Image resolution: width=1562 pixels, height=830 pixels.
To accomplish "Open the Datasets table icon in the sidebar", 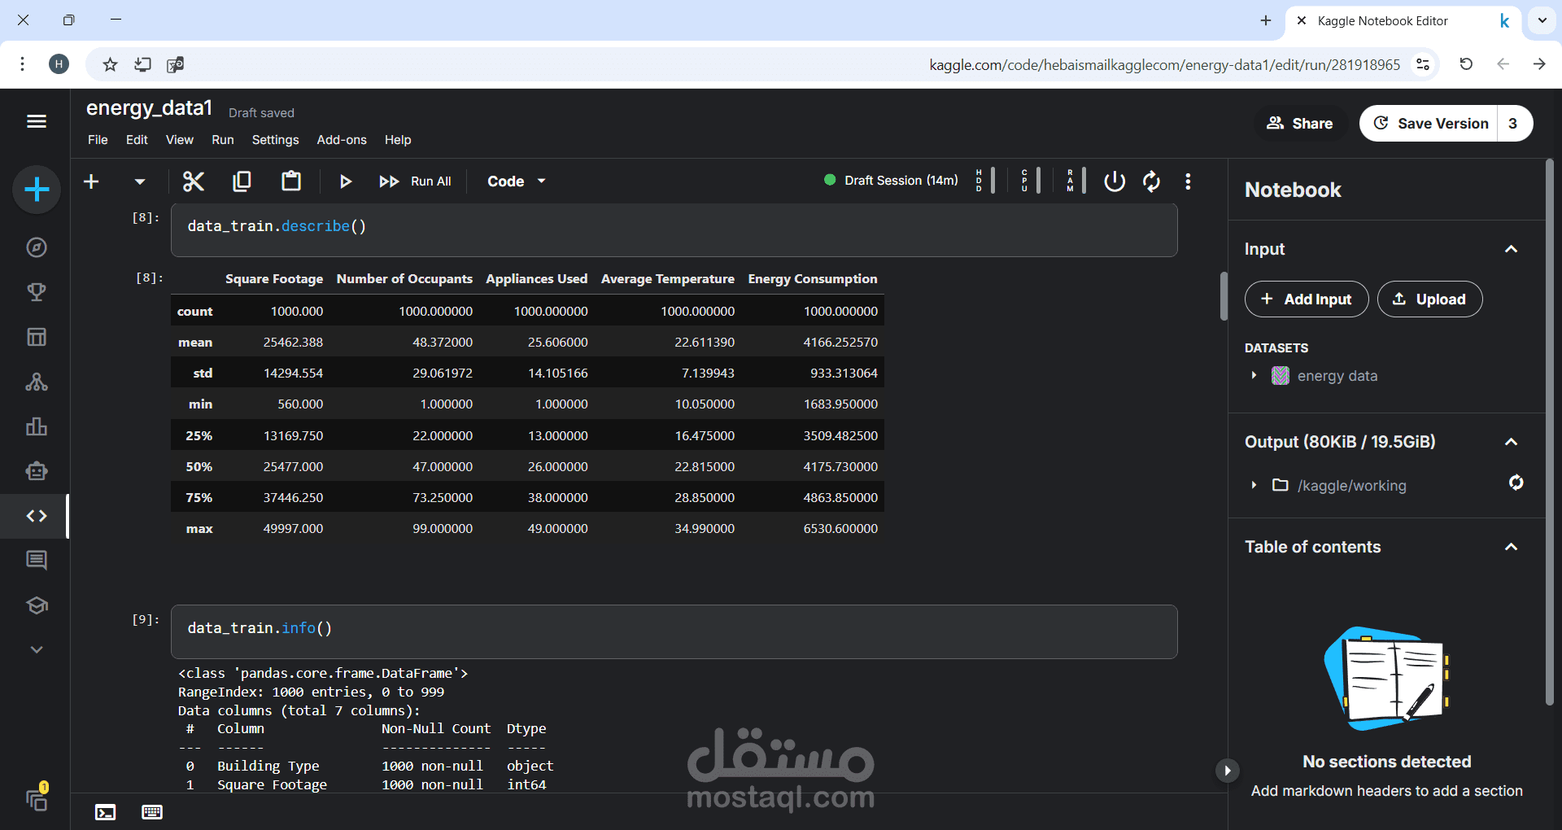I will point(37,337).
